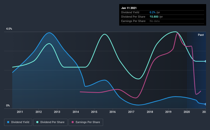Click the No data earnings value
This screenshot has width=210, height=130.
coord(154,21)
